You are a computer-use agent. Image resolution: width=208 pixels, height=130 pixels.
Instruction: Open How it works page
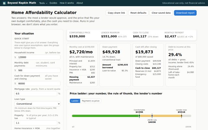click(67, 3)
